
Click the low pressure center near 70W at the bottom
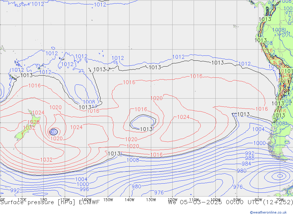tap(280, 176)
